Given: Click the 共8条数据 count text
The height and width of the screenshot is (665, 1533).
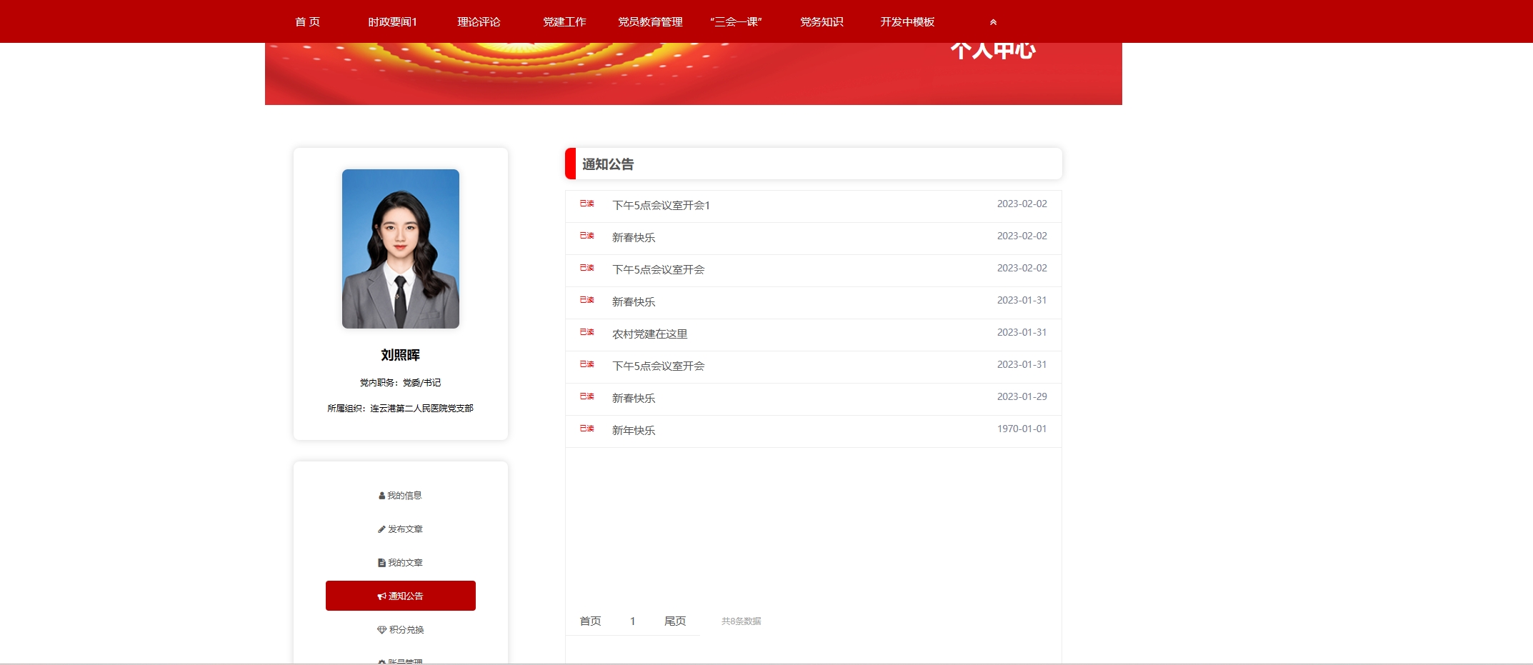Looking at the screenshot, I should [x=741, y=621].
